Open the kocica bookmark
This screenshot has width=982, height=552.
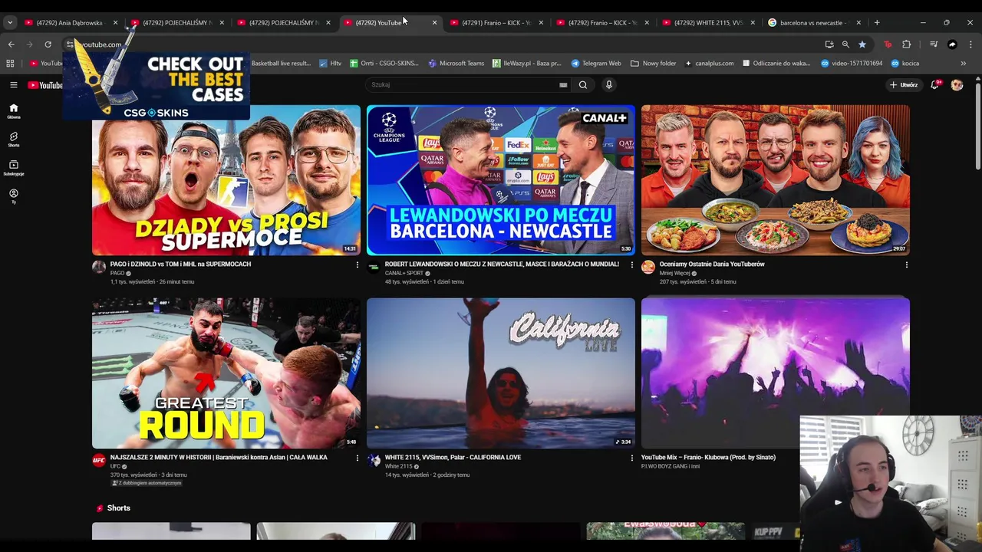click(905, 64)
